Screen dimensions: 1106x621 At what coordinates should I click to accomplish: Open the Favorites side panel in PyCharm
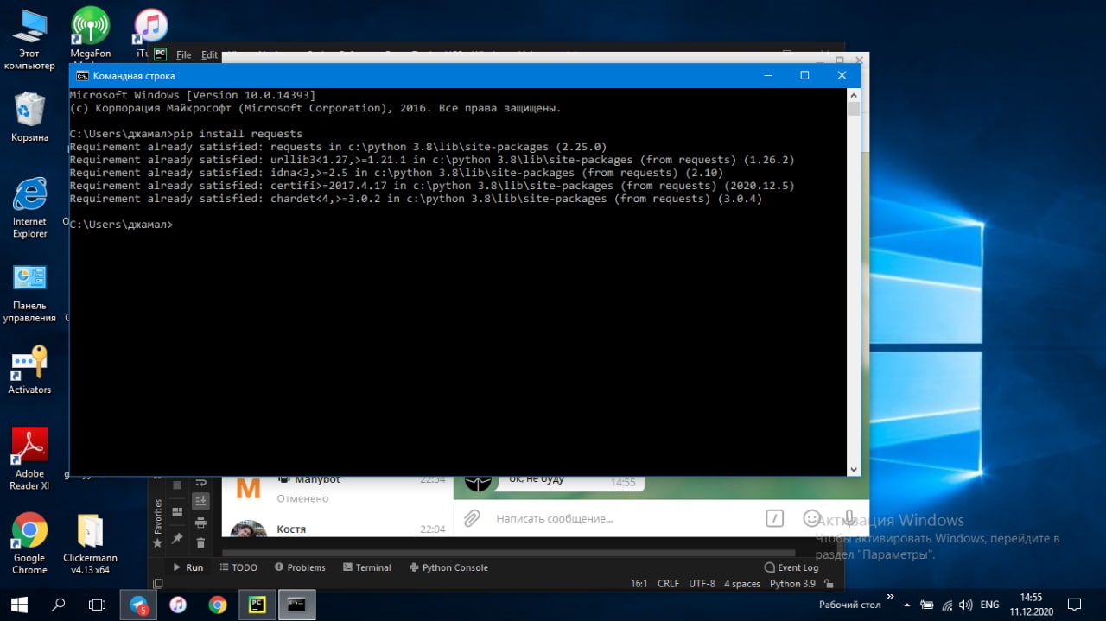click(157, 522)
